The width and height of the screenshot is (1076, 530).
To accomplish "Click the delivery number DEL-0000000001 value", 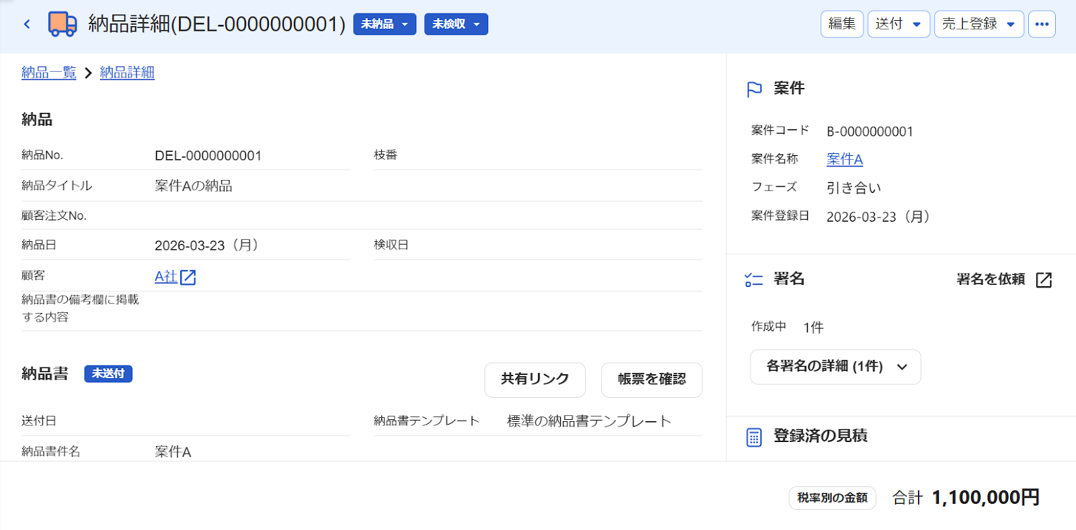I will (x=208, y=156).
